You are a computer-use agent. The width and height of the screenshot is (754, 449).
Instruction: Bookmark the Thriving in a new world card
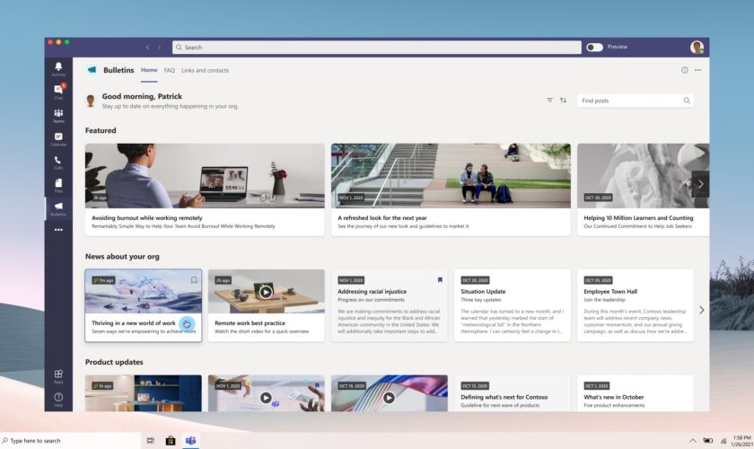[x=194, y=280]
